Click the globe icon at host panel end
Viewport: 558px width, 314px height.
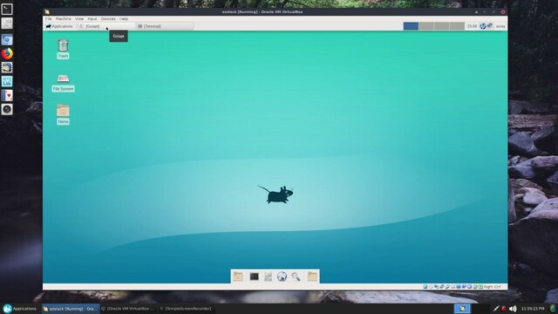[553, 309]
